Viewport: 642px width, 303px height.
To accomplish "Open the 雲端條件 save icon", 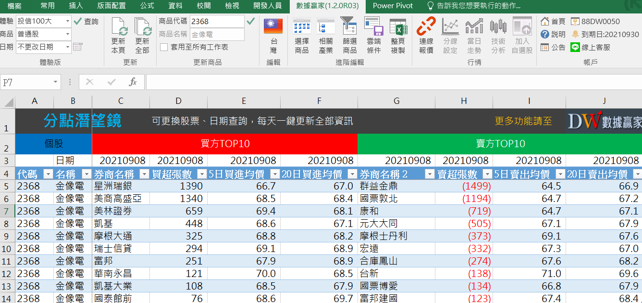I will 373,26.
